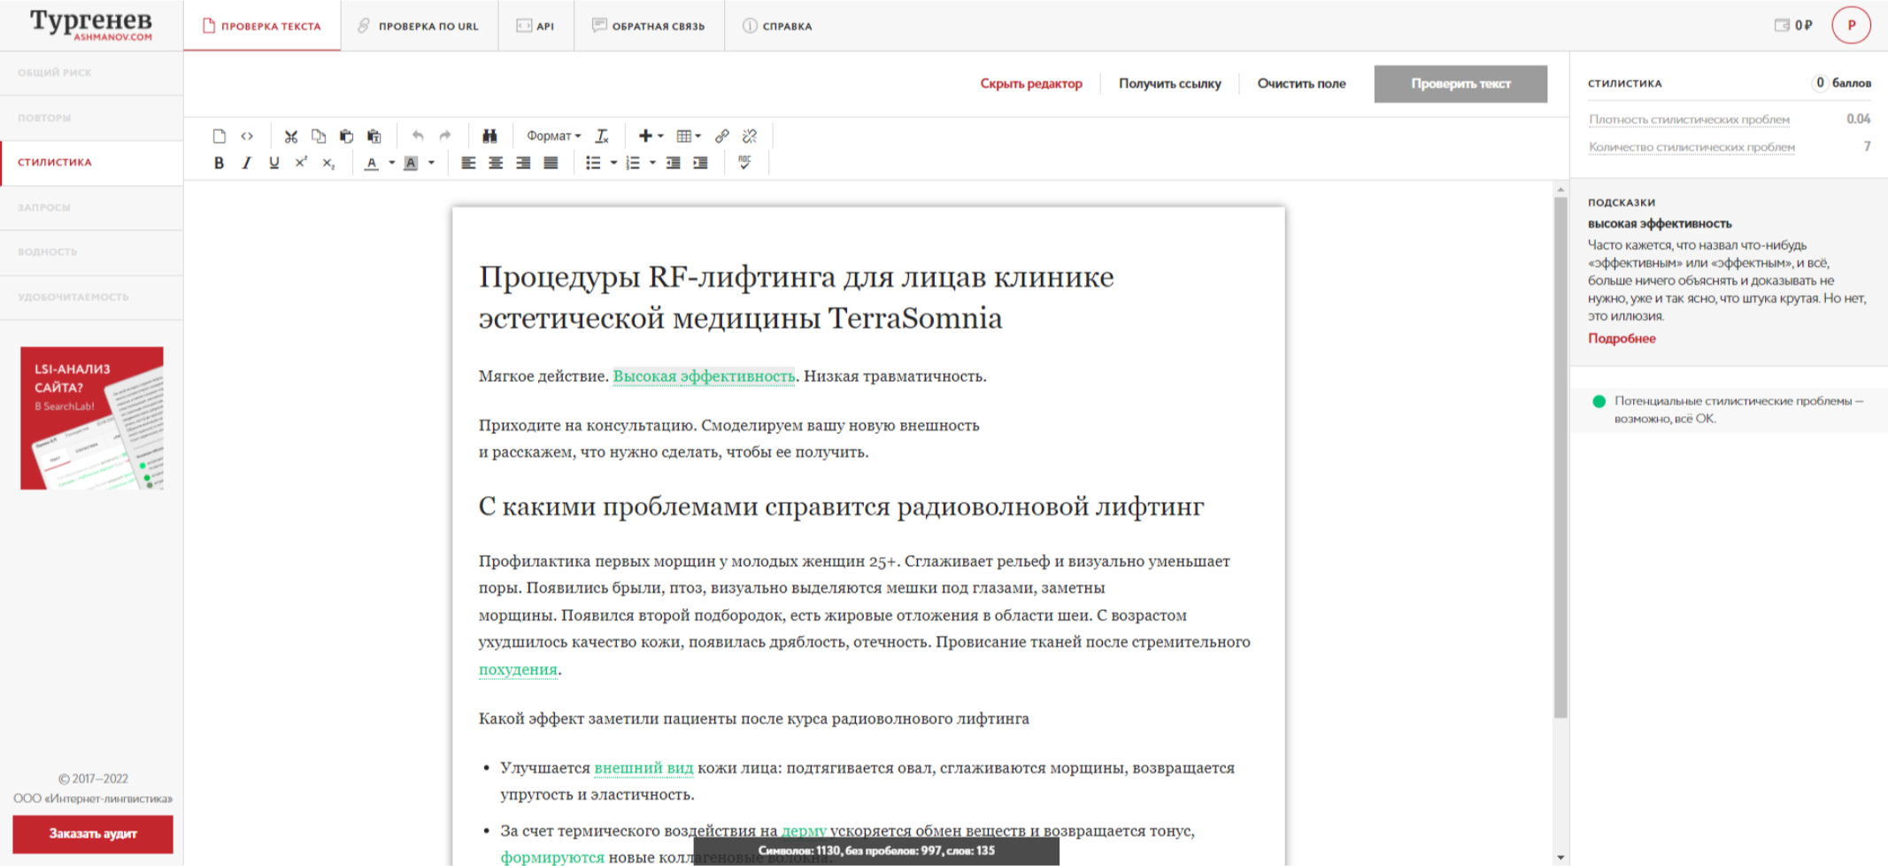Open the Справка tab
The width and height of the screenshot is (1888, 866).
tap(777, 26)
